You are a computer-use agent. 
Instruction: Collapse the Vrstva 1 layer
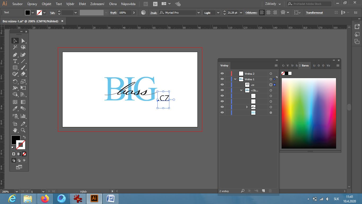click(x=235, y=79)
